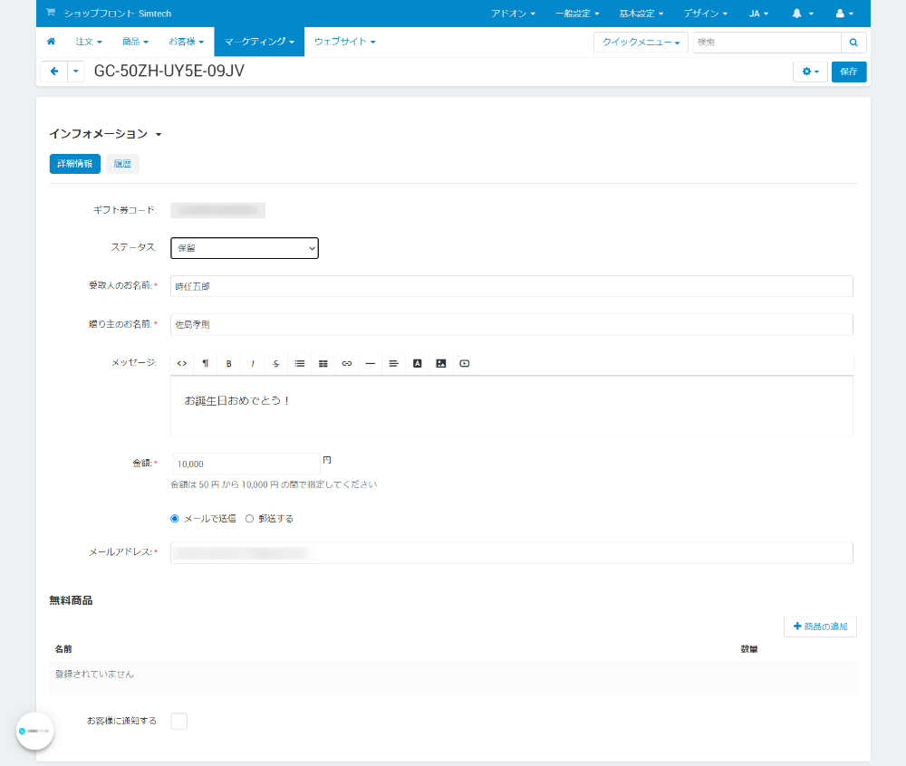Open the JA language dropdown

coord(758,14)
